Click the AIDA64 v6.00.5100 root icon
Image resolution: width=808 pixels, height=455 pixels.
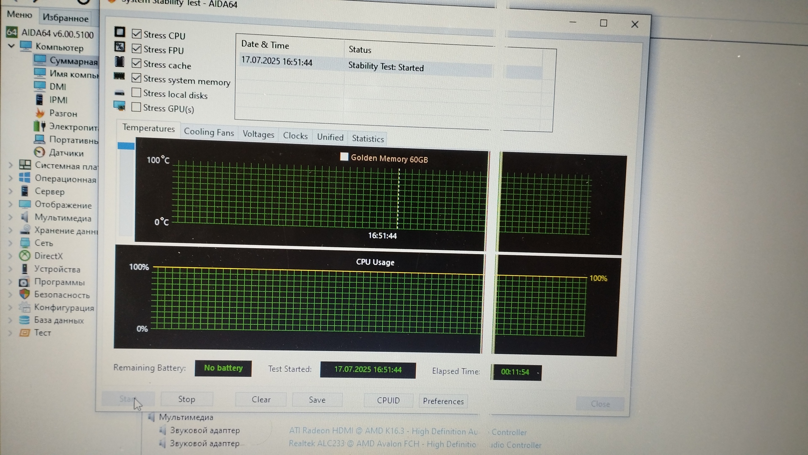(x=12, y=32)
